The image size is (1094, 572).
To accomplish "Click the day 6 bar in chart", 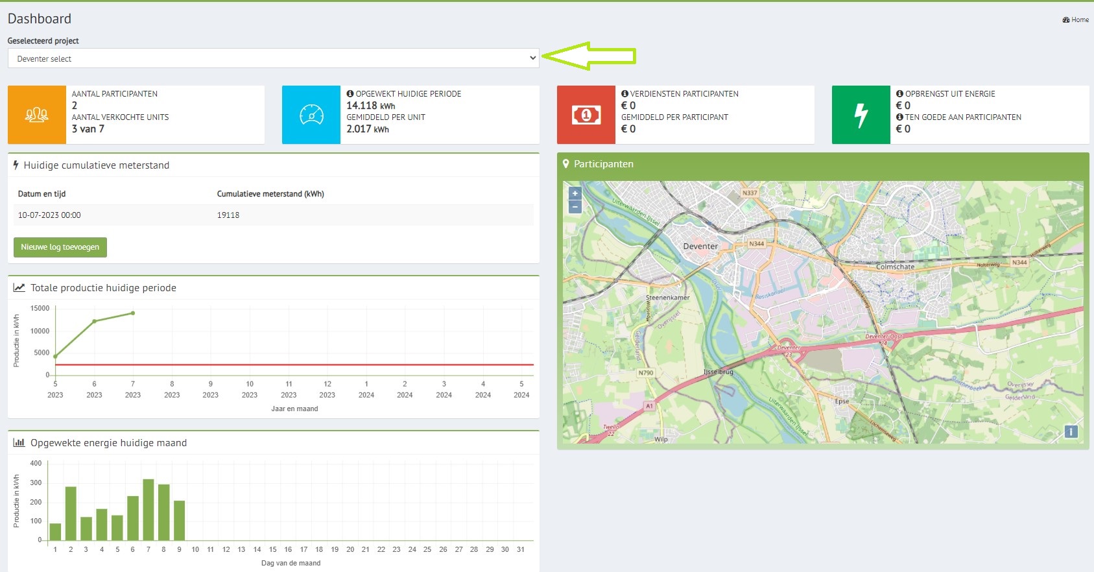I will (x=133, y=518).
